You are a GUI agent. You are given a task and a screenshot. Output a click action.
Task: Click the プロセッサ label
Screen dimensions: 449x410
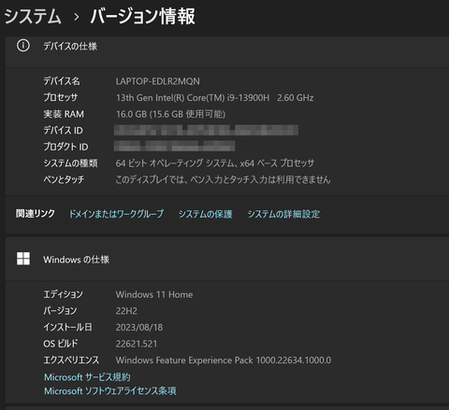point(61,97)
